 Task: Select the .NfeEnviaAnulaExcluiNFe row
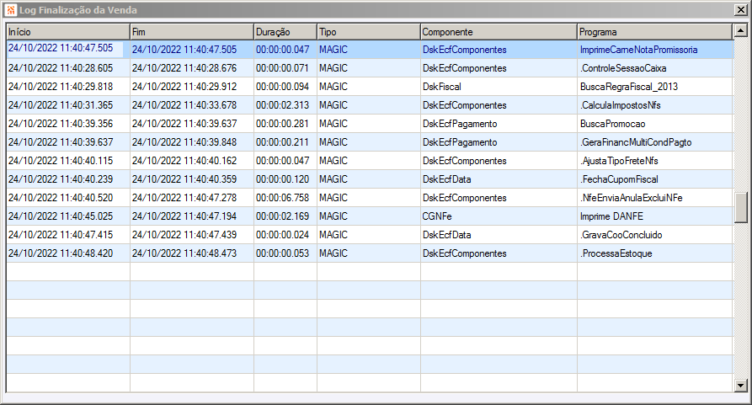point(370,198)
